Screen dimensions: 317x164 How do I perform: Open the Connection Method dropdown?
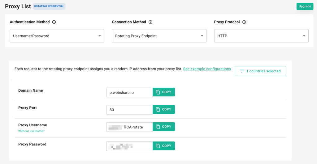tap(159, 36)
